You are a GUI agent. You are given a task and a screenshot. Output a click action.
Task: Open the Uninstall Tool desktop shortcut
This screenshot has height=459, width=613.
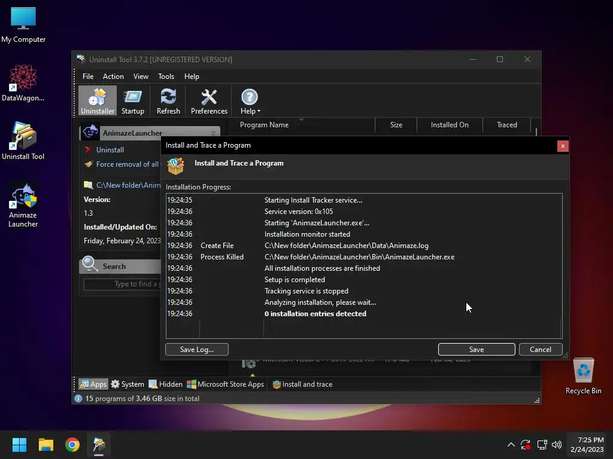23,141
